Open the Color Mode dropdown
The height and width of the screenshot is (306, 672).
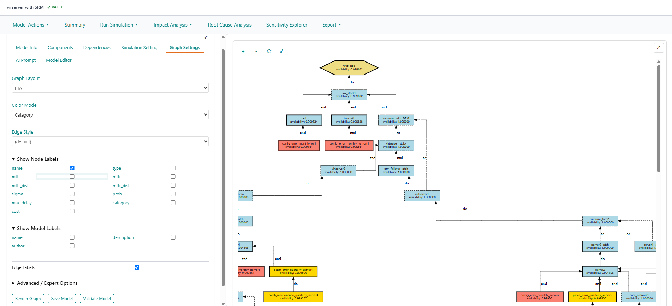point(110,115)
